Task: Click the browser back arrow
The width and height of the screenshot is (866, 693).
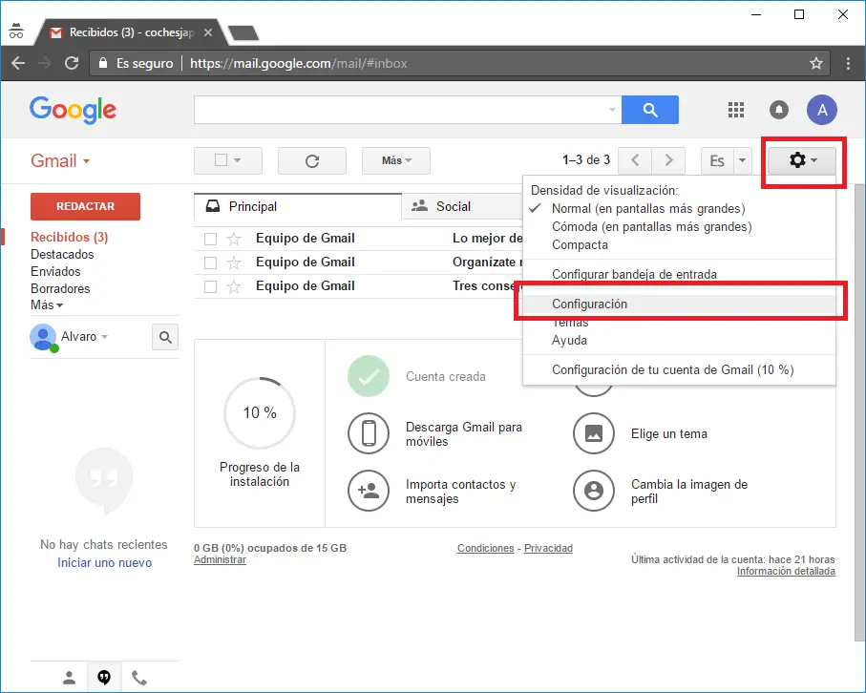Action: pos(18,63)
